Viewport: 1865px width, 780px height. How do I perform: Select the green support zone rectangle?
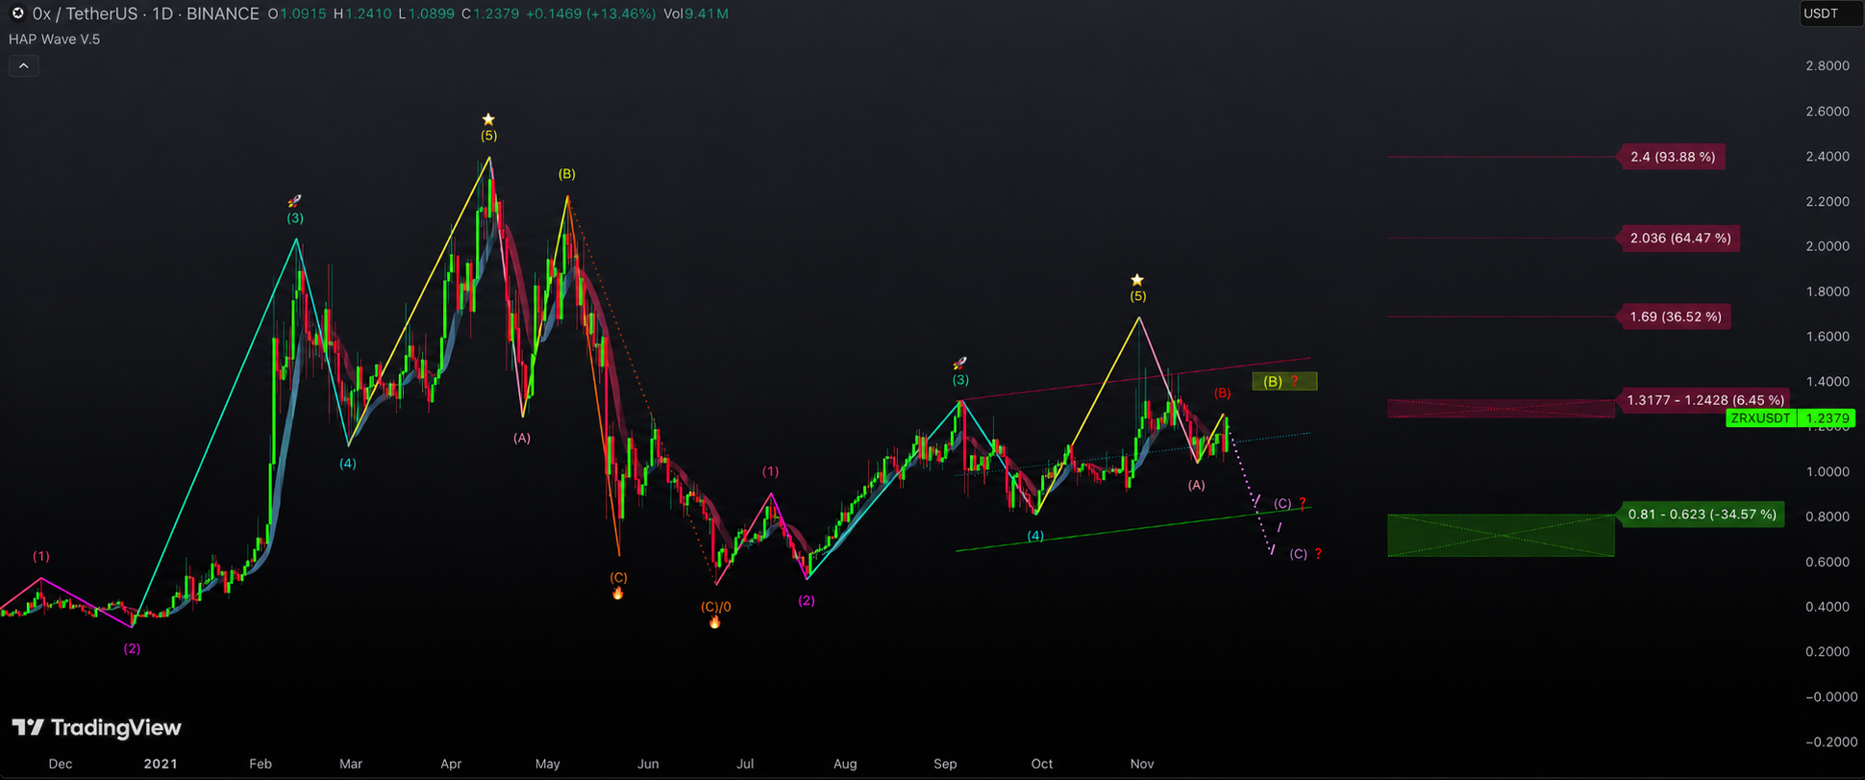(x=1501, y=536)
